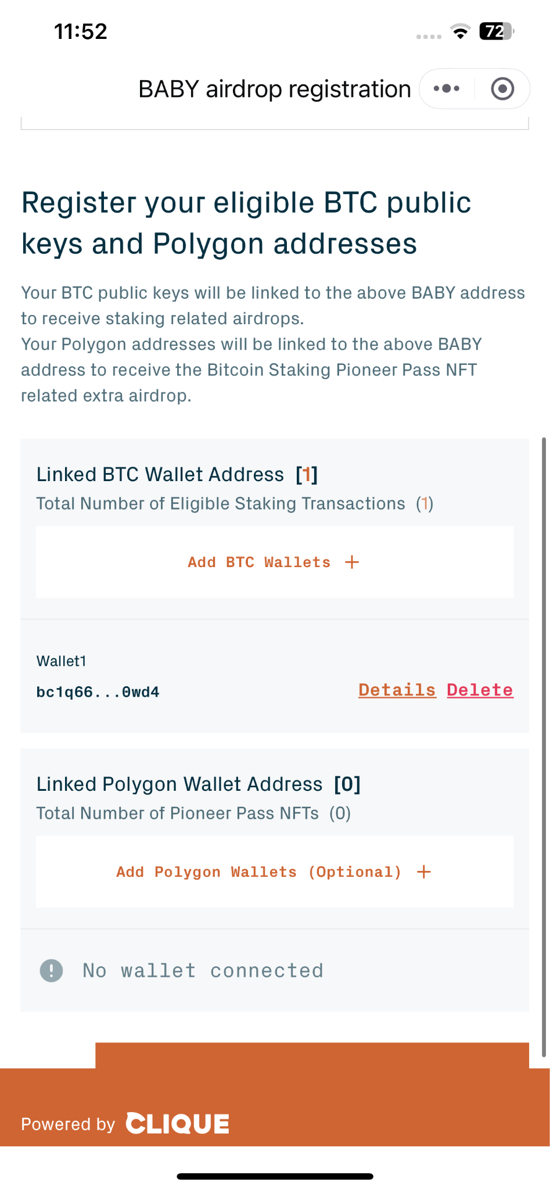The height and width of the screenshot is (1190, 550).
Task: Select the bc1q66...0wd4 address text
Action: point(98,692)
